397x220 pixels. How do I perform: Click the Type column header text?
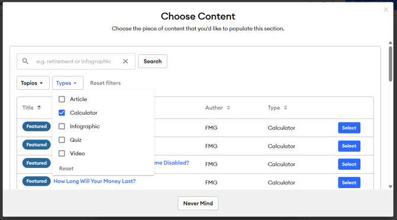274,108
